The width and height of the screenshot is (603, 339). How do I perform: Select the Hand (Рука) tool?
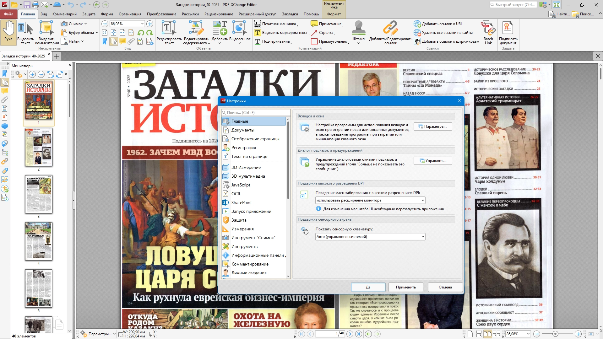[x=8, y=32]
